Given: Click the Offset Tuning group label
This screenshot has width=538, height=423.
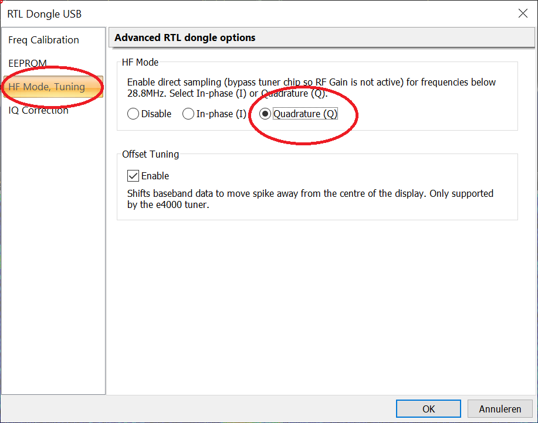Looking at the screenshot, I should pos(150,155).
